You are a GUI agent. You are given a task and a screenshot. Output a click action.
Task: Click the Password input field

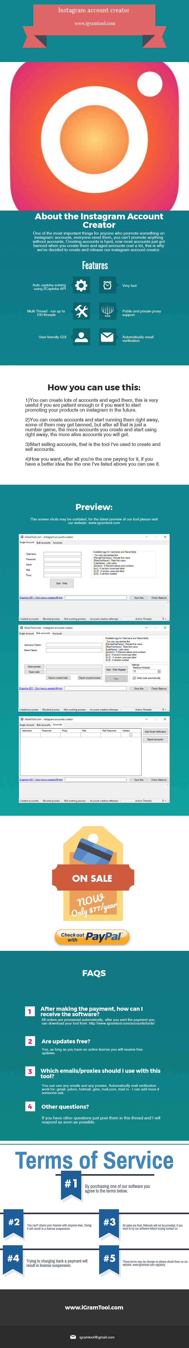tap(62, 559)
